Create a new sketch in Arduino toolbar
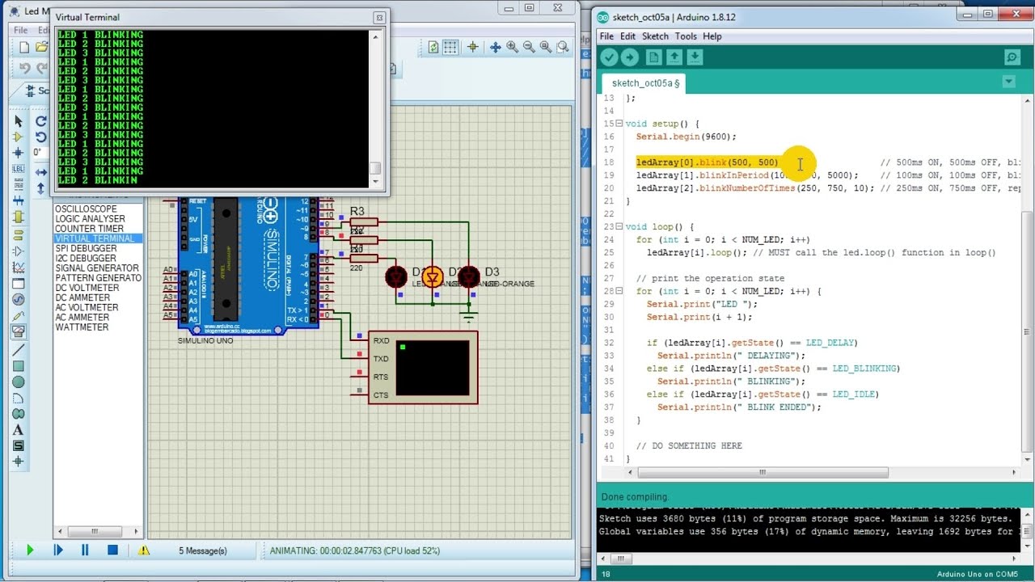Screen dimensions: 1035x582 tap(653, 57)
